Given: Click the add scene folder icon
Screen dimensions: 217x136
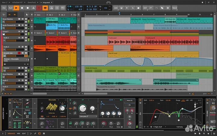Looking at the screenshot, I should [x=138, y=8].
